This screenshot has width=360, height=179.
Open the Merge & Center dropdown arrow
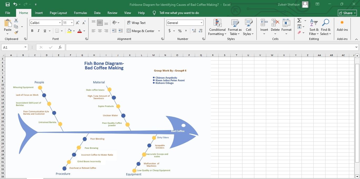tap(159, 31)
